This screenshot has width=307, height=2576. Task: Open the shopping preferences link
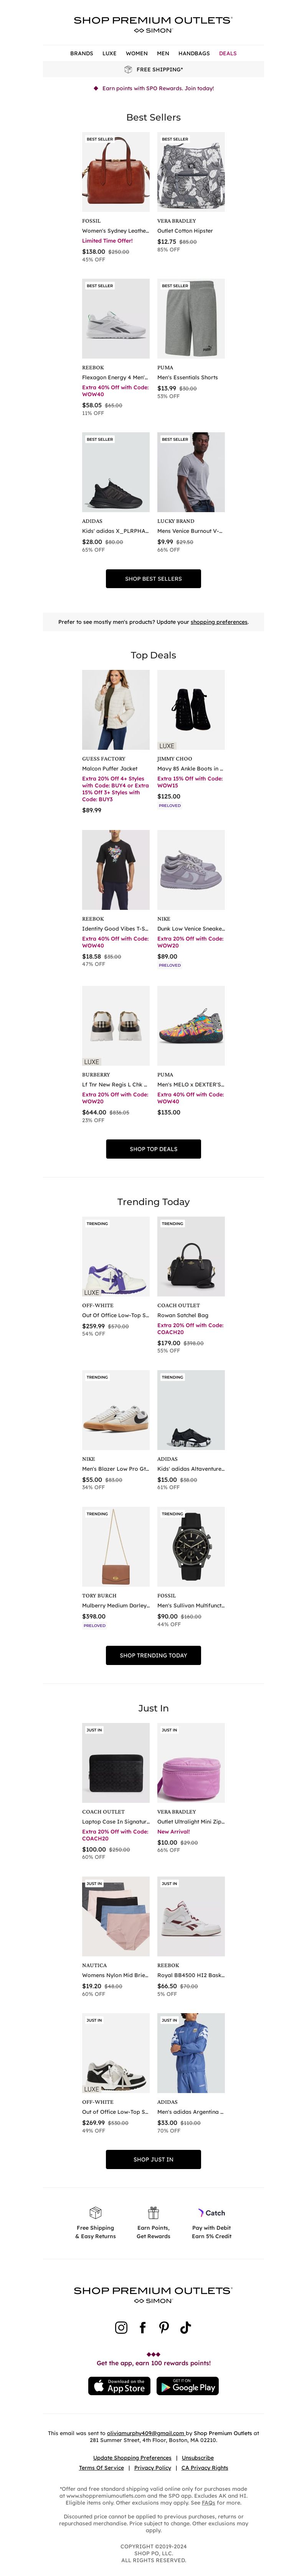coord(219,622)
